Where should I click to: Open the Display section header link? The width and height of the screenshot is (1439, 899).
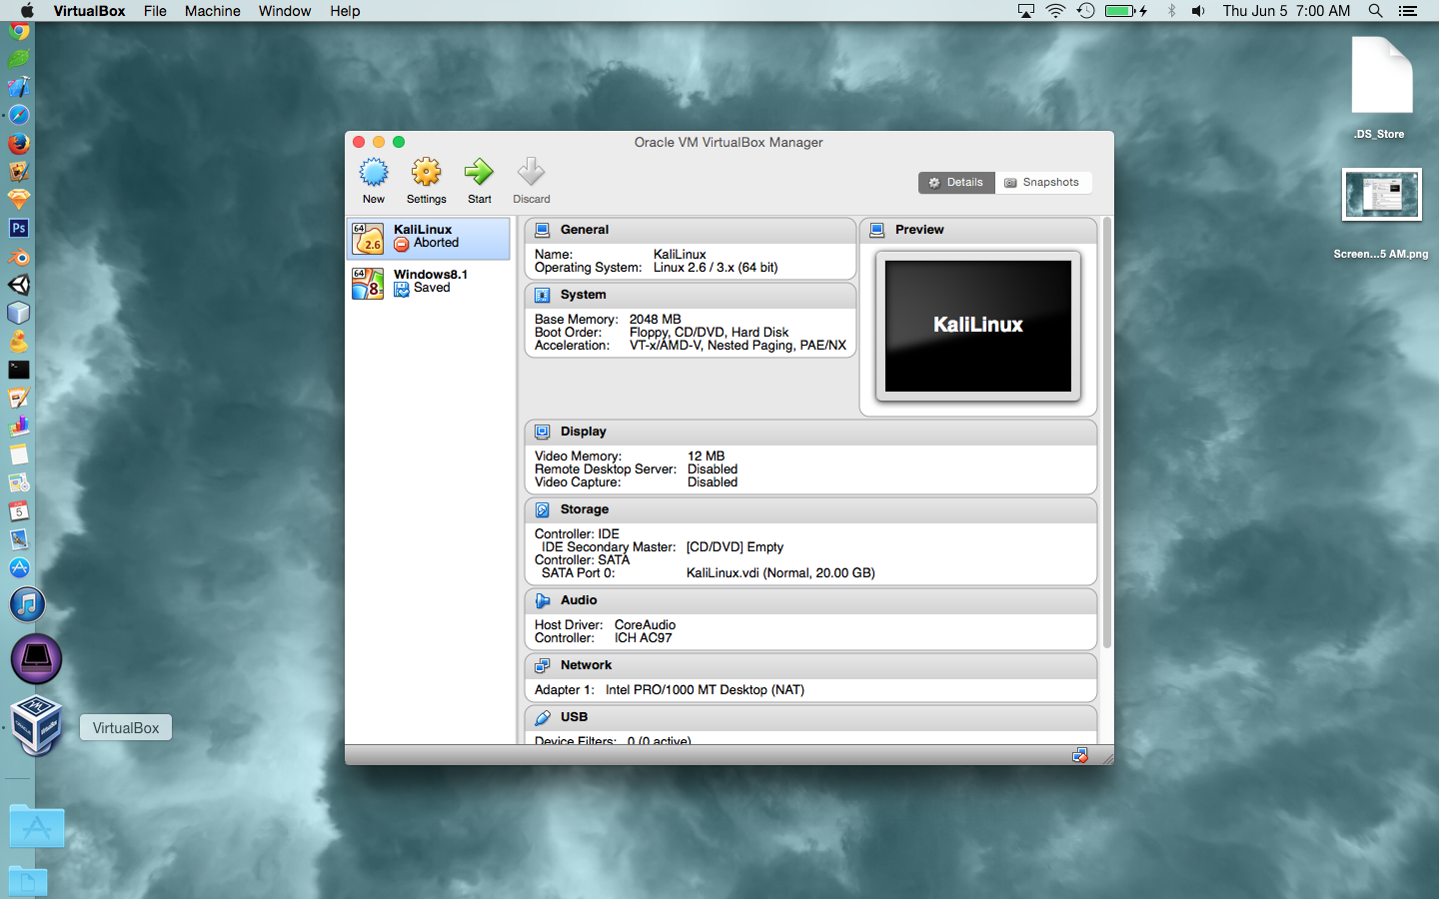click(584, 432)
